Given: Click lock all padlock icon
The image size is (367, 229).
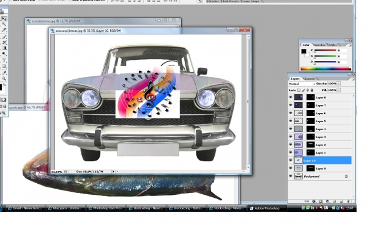Looking at the screenshot, I should click(312, 90).
